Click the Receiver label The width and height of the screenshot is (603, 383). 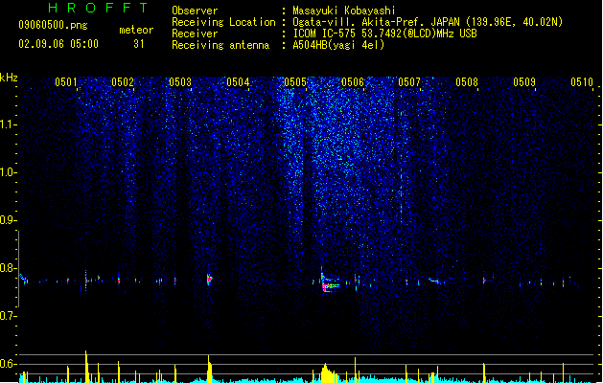click(195, 34)
